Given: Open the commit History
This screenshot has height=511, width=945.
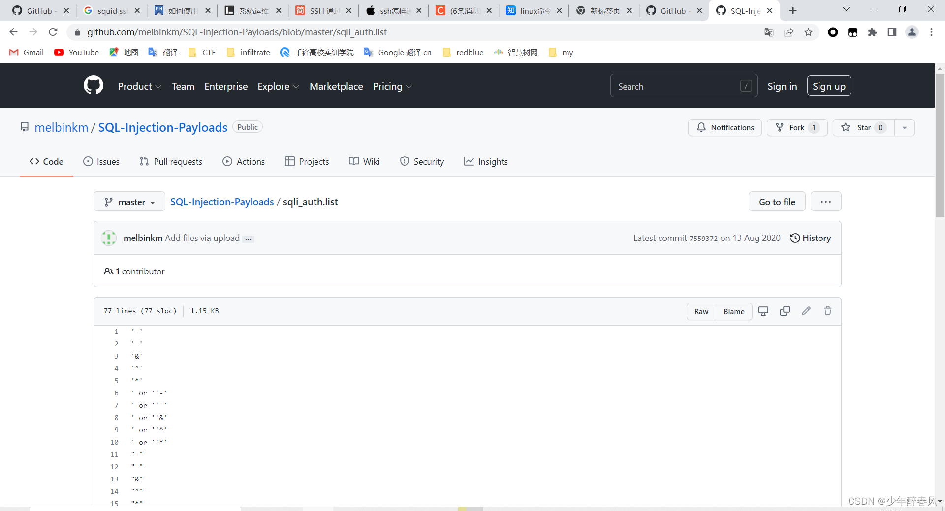Looking at the screenshot, I should [x=811, y=238].
